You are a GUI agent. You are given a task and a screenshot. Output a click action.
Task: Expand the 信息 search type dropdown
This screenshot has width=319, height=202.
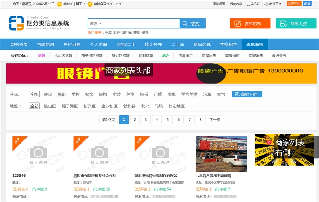pyautogui.click(x=96, y=23)
